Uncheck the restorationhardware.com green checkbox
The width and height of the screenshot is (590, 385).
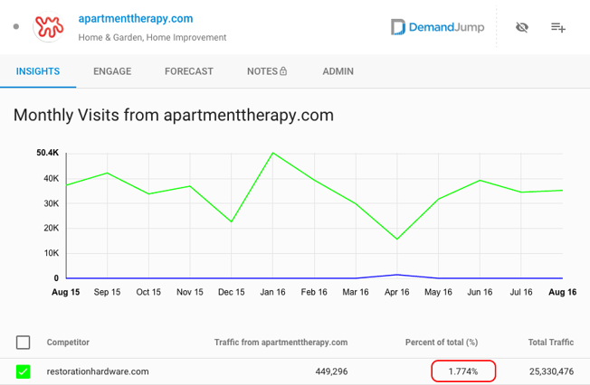tap(23, 371)
